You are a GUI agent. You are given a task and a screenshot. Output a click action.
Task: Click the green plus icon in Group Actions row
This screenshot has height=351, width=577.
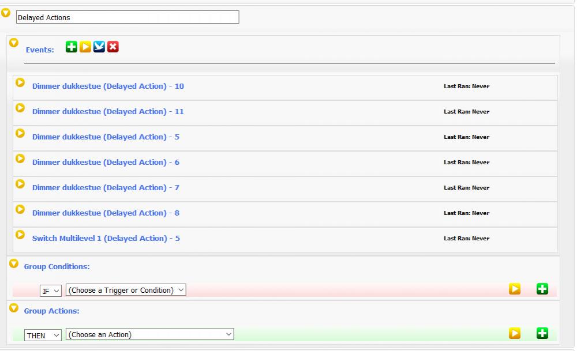(542, 333)
